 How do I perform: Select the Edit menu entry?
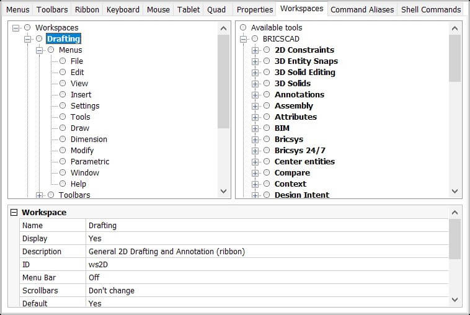pyautogui.click(x=77, y=72)
